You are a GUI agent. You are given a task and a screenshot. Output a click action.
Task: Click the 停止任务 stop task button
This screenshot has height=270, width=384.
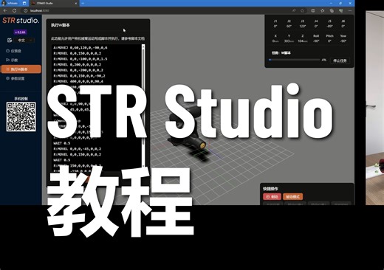click(x=340, y=60)
